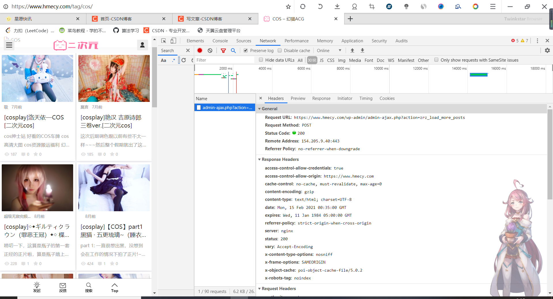
Task: Open 菜鸟教程 bookmark
Action: (x=82, y=31)
